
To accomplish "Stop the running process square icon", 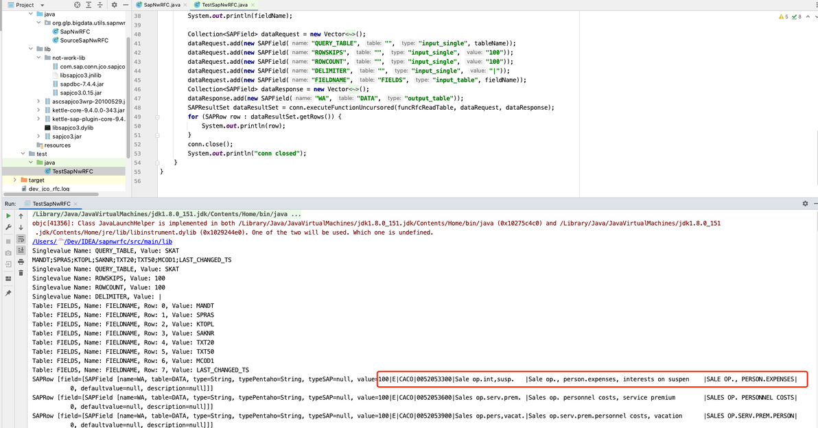I will 8,241.
